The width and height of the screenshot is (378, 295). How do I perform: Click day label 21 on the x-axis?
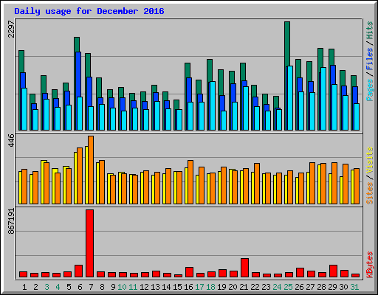pos(244,287)
